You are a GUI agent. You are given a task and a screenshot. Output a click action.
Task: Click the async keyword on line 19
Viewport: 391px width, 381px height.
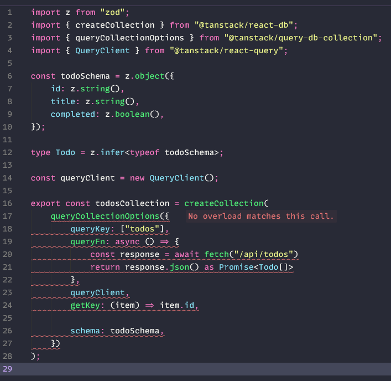point(127,241)
